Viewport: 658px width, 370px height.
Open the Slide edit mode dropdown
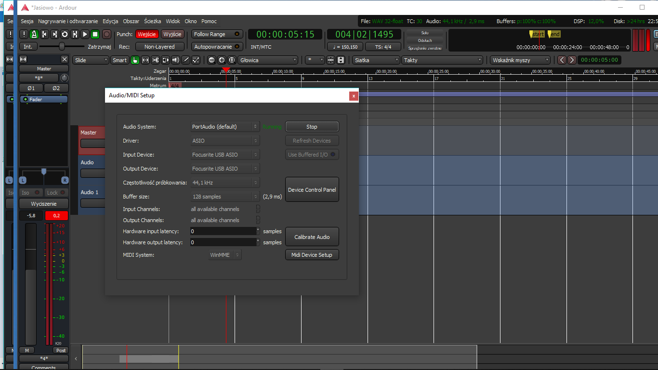coord(92,60)
